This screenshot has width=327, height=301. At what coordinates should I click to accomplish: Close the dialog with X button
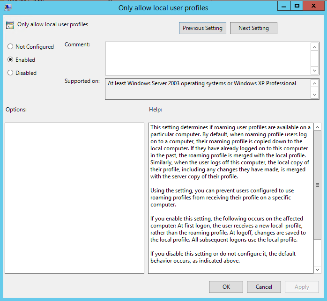[x=313, y=6]
